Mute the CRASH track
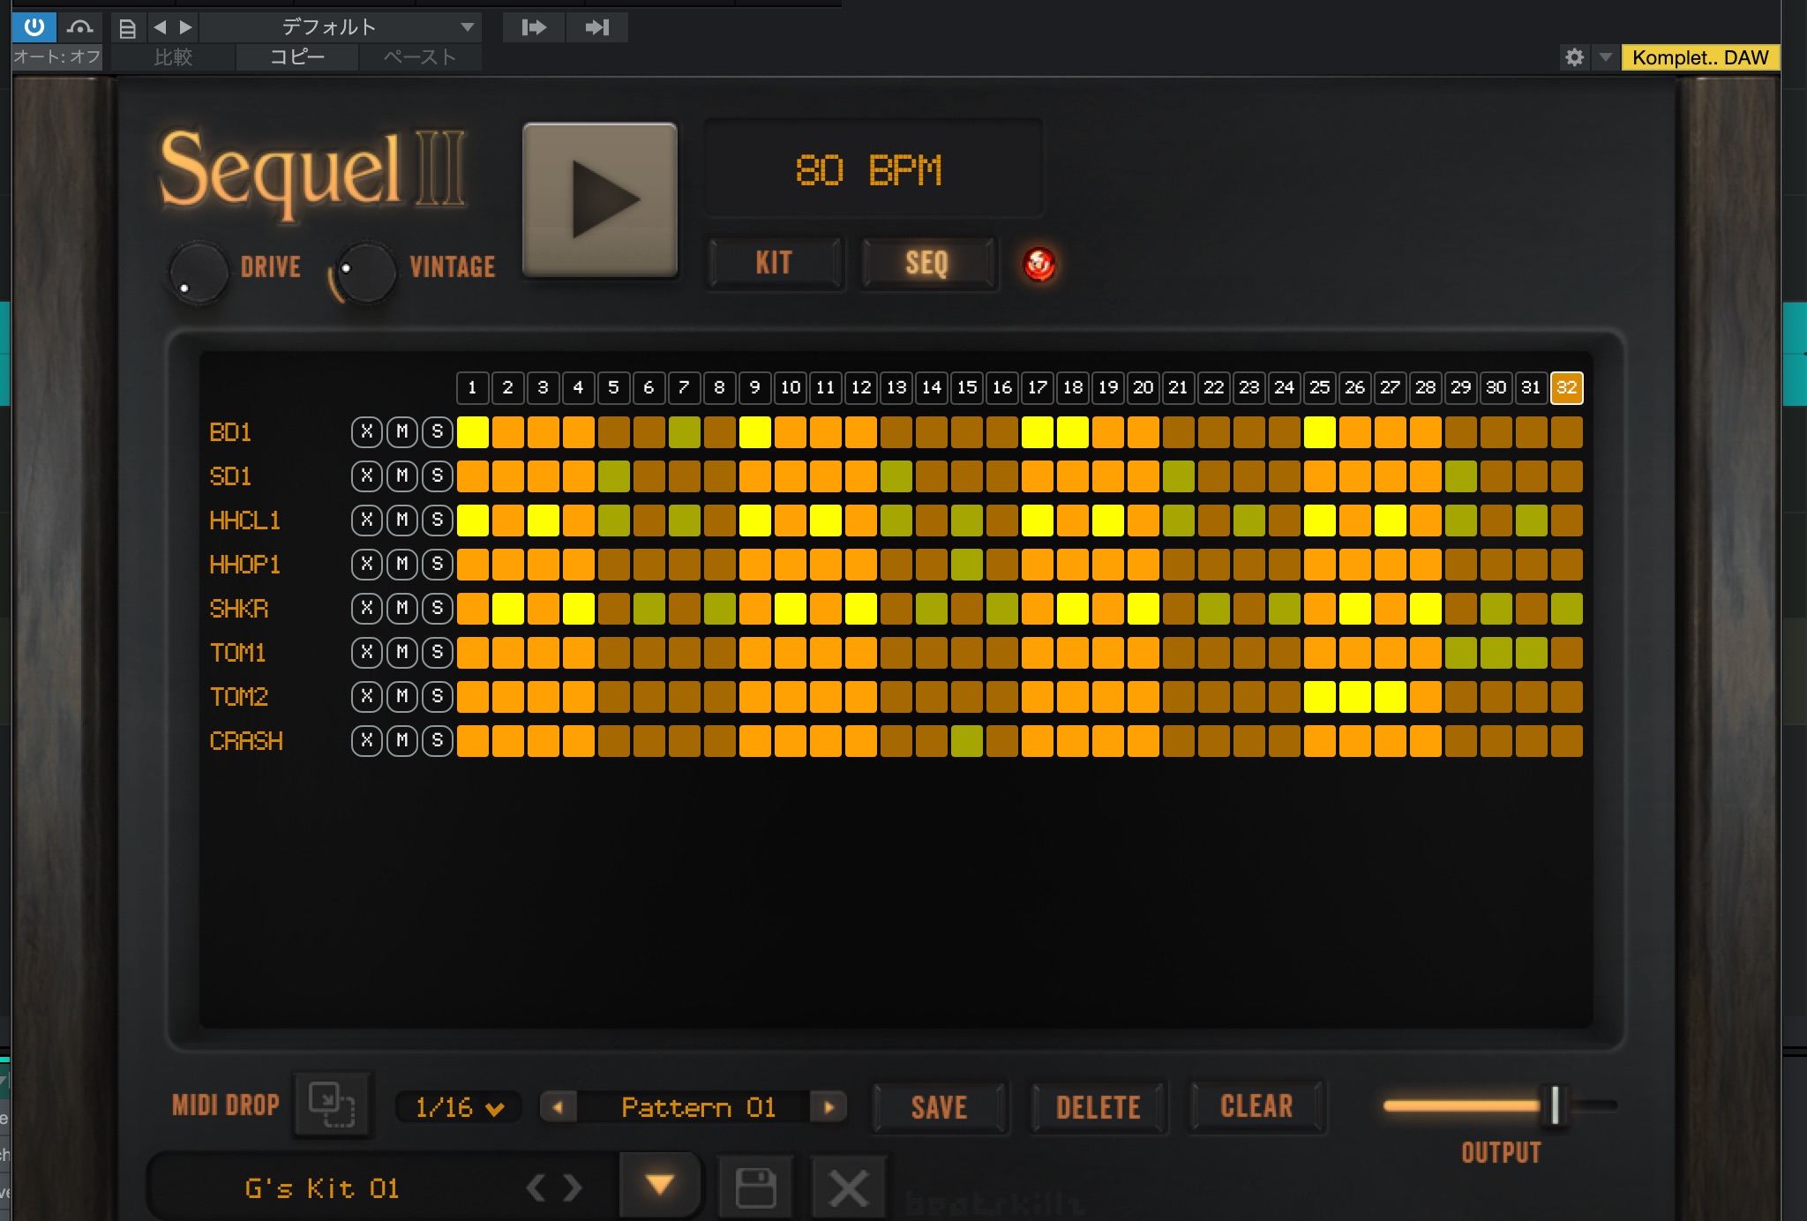Image resolution: width=1807 pixels, height=1221 pixels. 402,741
